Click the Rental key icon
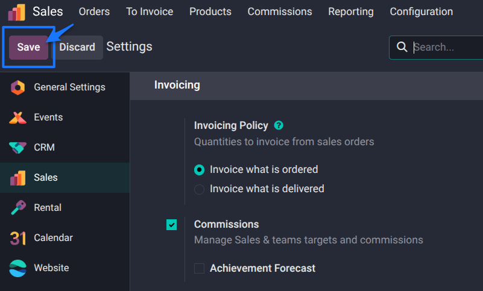This screenshot has height=291, width=483. tap(17, 208)
